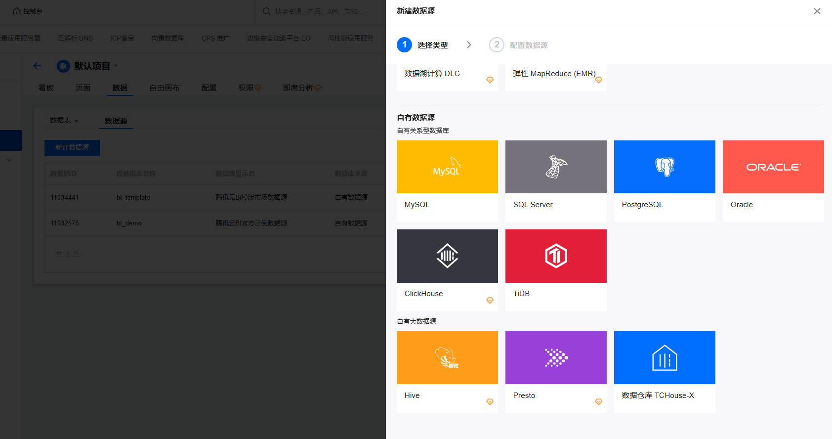Open CPS 推广 shortcut link

215,38
